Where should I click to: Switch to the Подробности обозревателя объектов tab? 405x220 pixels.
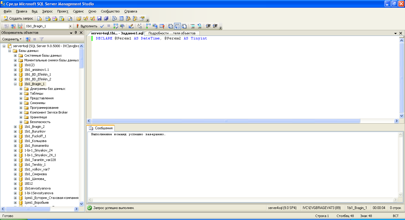[172, 33]
